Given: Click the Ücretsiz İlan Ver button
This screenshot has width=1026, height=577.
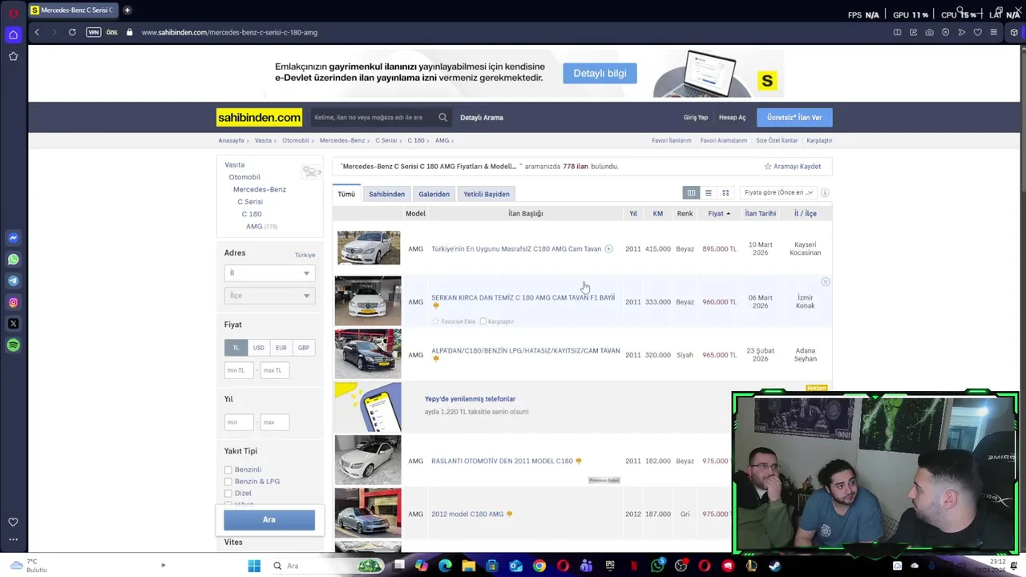Looking at the screenshot, I should (794, 117).
